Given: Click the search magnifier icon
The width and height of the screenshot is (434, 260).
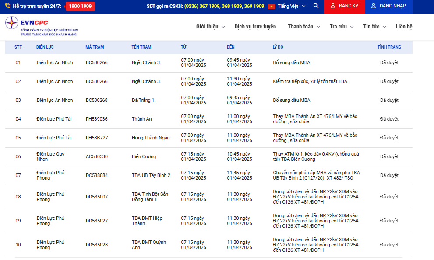Looking at the screenshot, I should click(x=316, y=6).
